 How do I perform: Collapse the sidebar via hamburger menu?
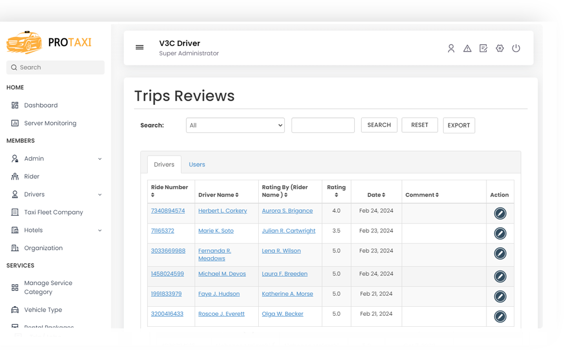139,47
